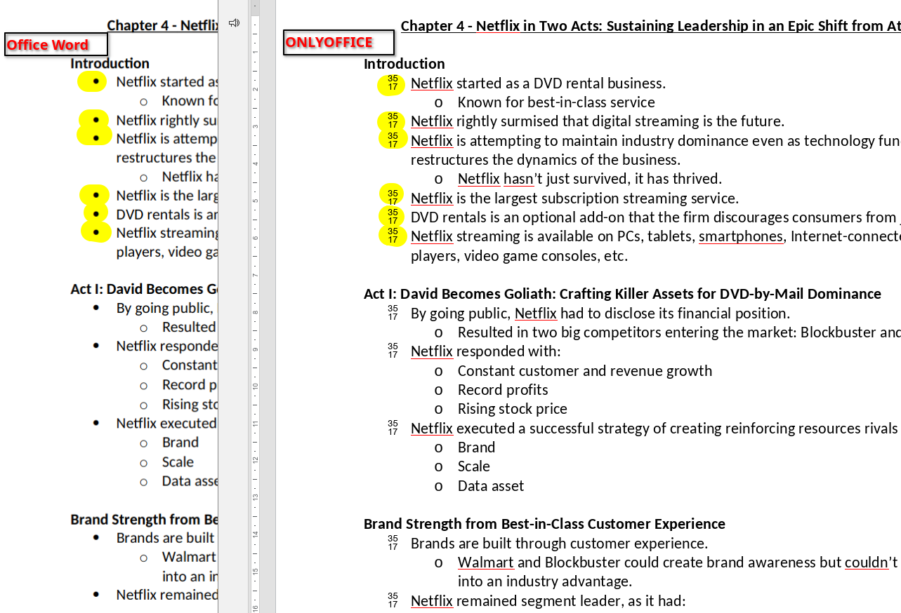Click 'Netflix executed a successful strategy' line in ONLYOFFICE
This screenshot has width=901, height=613.
pyautogui.click(x=656, y=429)
